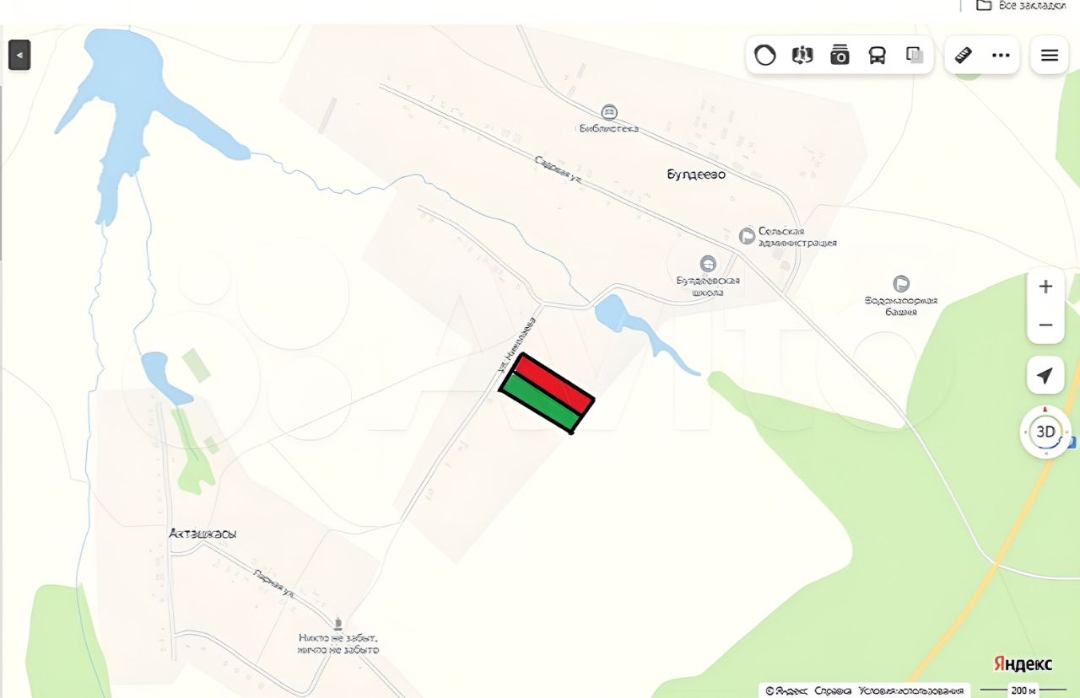Click the library place marker
This screenshot has height=698, width=1080.
608,112
